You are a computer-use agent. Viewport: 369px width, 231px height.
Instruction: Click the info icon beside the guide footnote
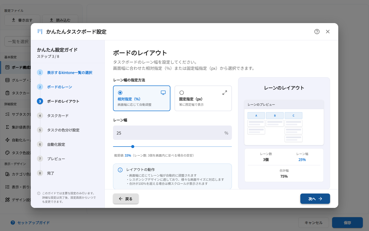point(39,193)
